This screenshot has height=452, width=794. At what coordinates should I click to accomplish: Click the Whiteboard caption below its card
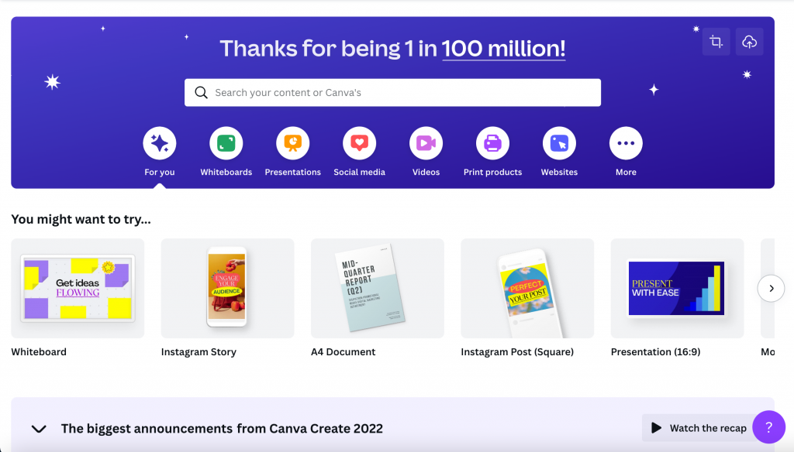(39, 352)
